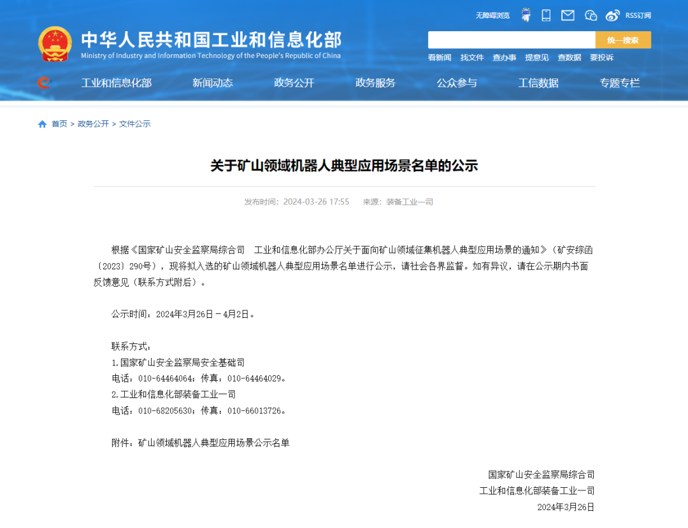Go to 公众参与 in the navigation bar
688x528 pixels.
pos(457,83)
